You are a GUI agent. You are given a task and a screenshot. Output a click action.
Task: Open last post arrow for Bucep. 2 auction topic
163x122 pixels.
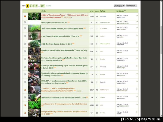pos(137,43)
